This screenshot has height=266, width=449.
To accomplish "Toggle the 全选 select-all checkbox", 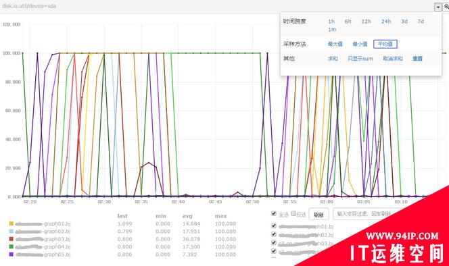I will (274, 213).
